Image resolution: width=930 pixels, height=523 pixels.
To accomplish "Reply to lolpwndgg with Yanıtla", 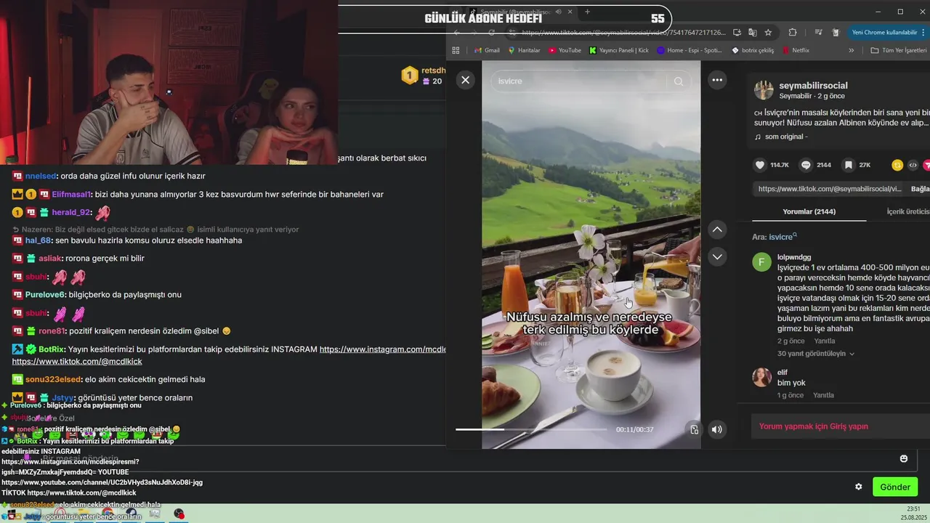I will 824,341.
